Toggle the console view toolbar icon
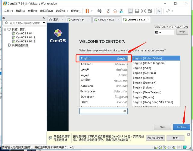The width and height of the screenshot is (193, 151). click(x=159, y=11)
